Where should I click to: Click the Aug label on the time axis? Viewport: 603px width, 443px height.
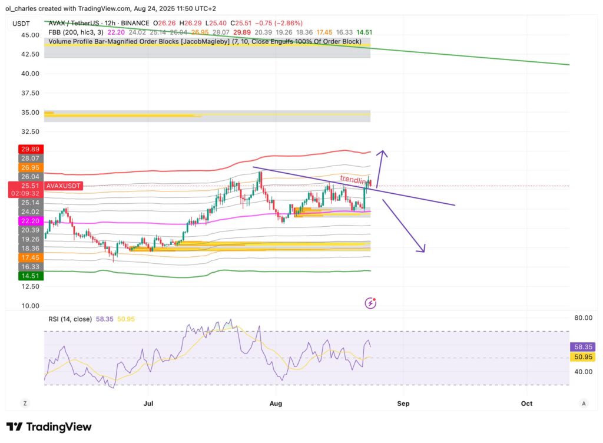tap(275, 404)
